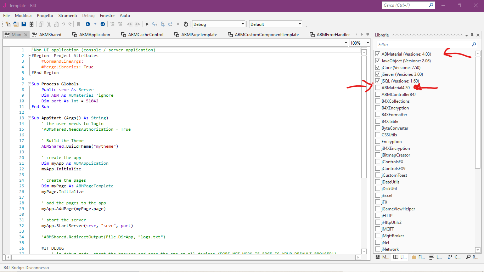Uncheck the jSQL library checkbox
This screenshot has width=484, height=272.
[378, 81]
